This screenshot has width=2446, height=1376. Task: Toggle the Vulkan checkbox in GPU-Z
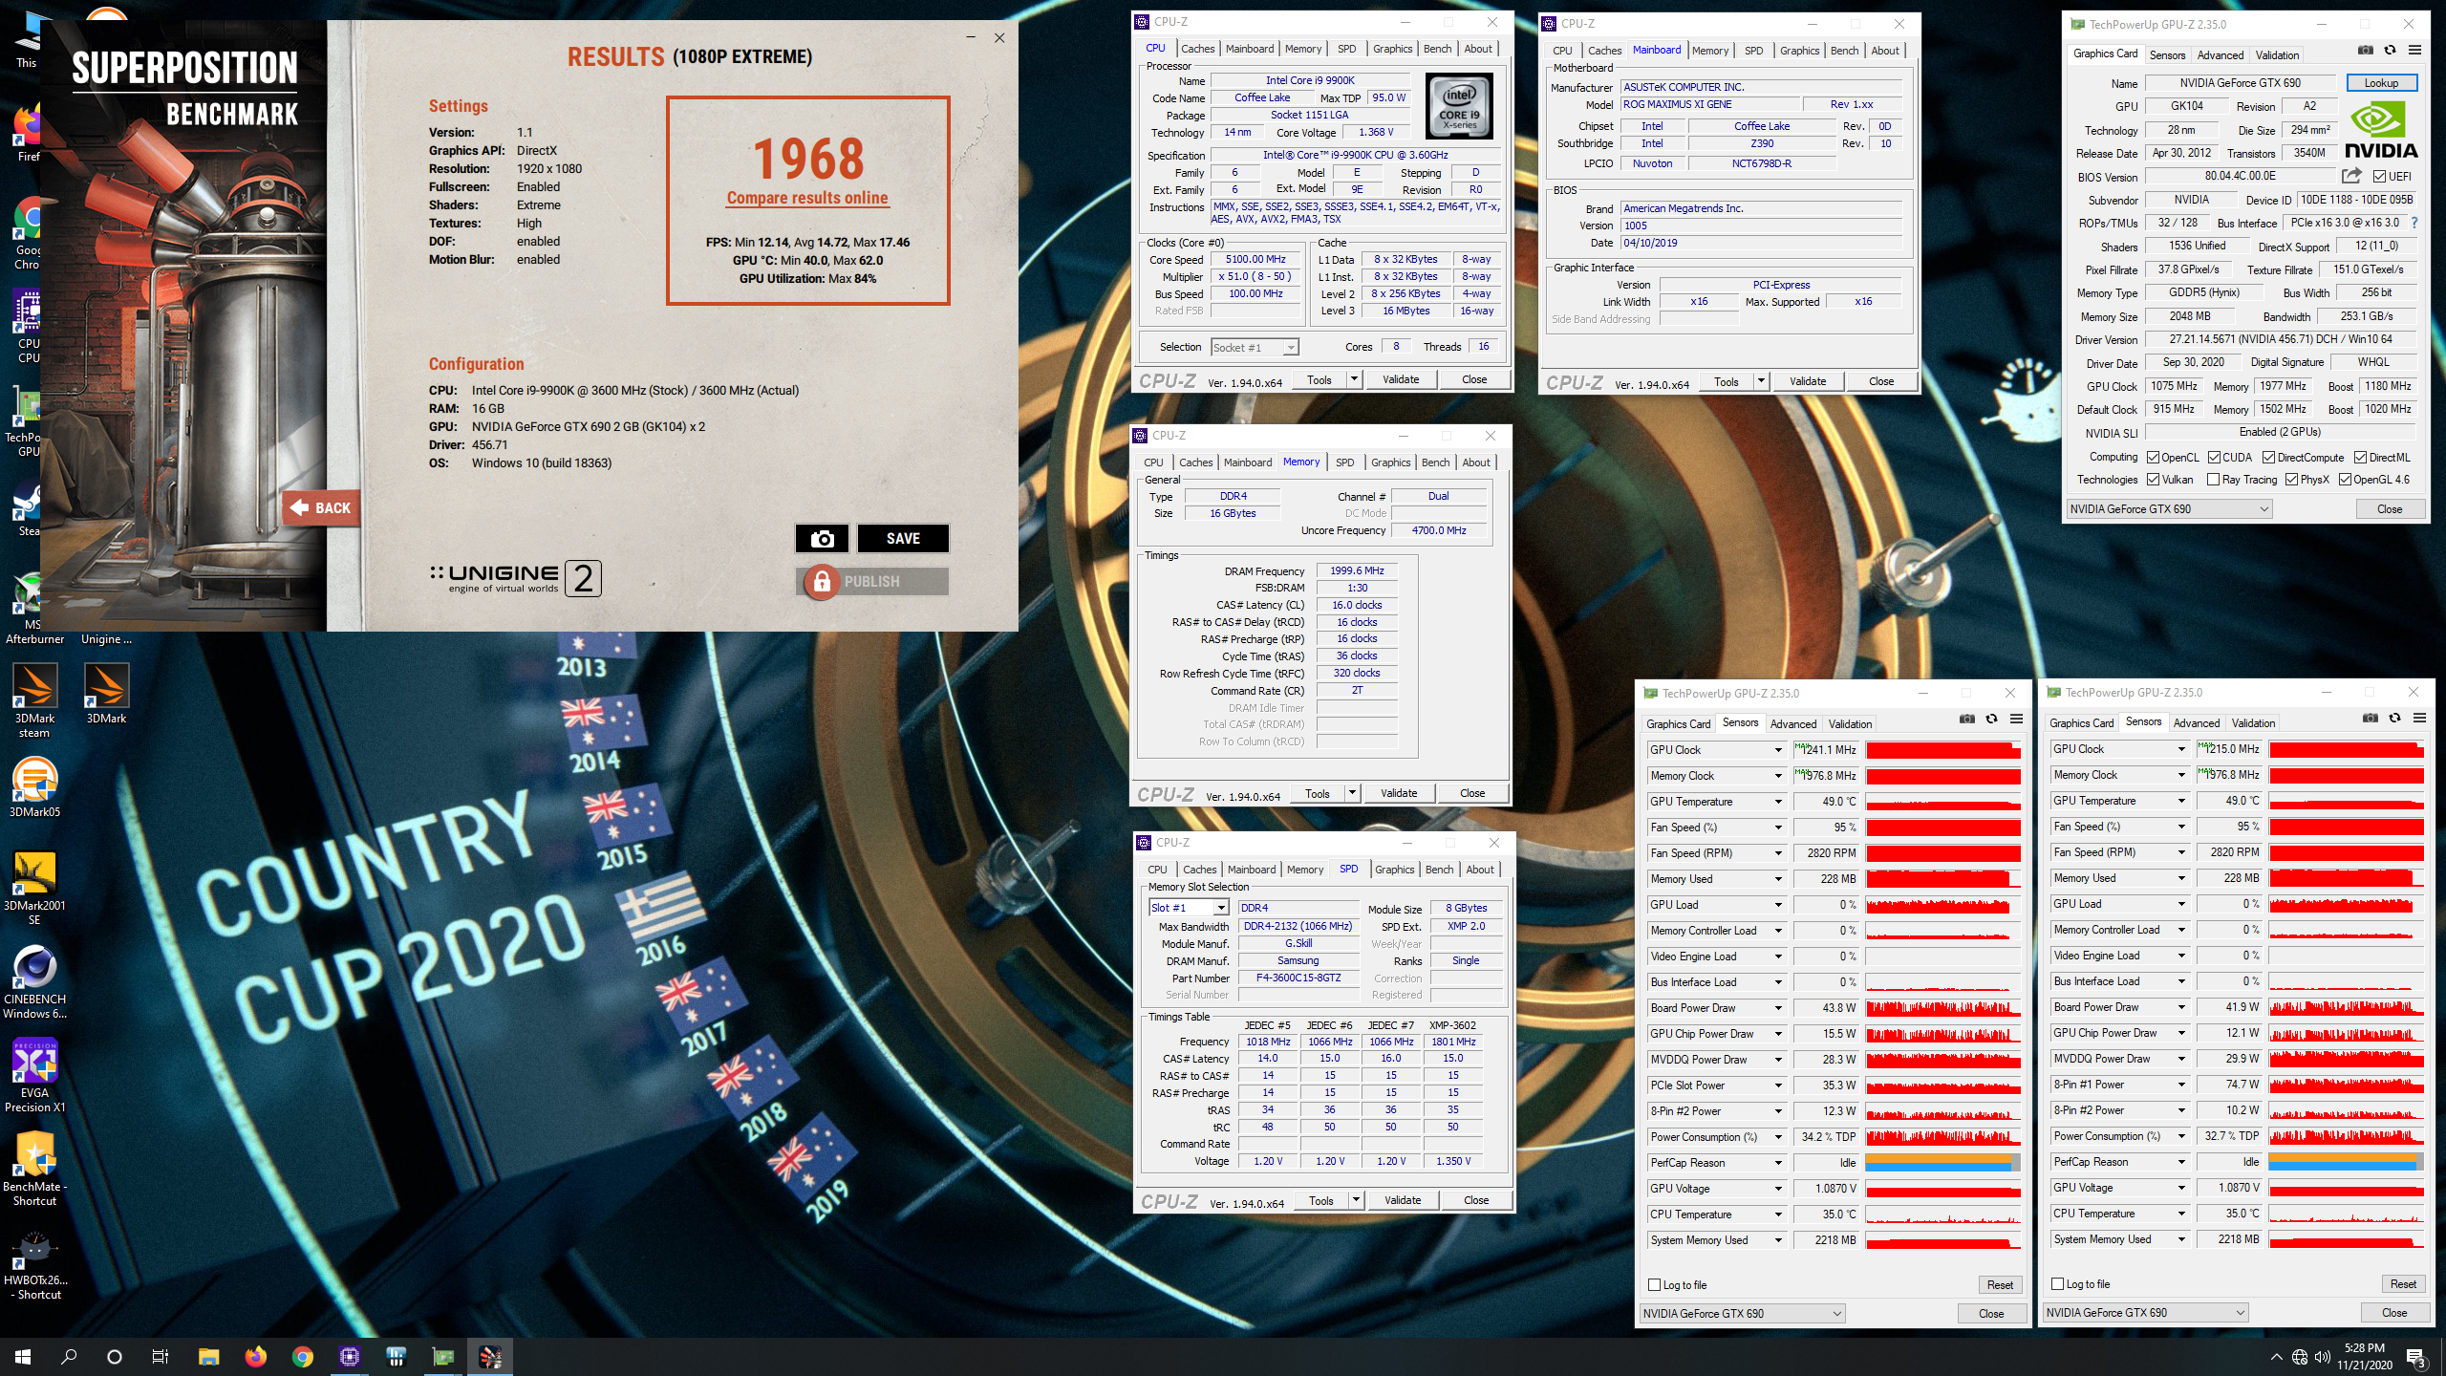(2153, 479)
